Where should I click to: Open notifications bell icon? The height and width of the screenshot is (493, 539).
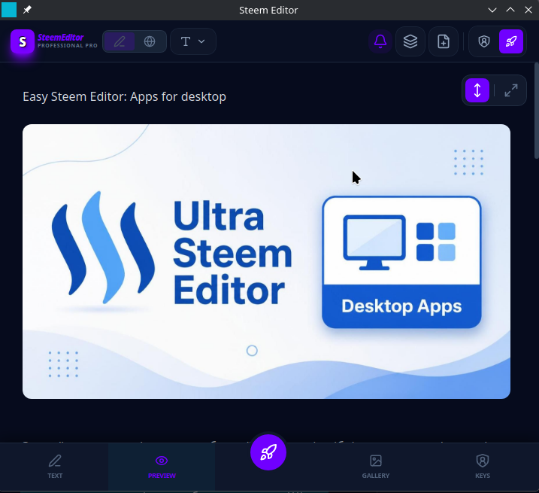pyautogui.click(x=380, y=41)
